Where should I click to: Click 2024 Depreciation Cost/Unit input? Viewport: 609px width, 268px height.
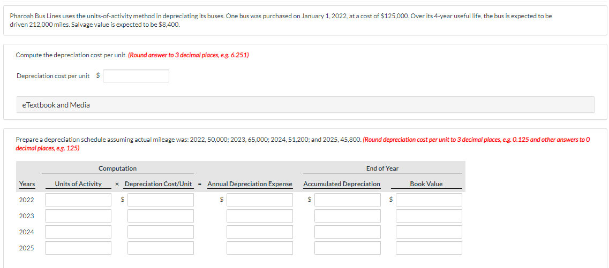coord(161,232)
